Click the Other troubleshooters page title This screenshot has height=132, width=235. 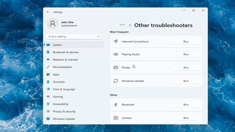pos(163,25)
